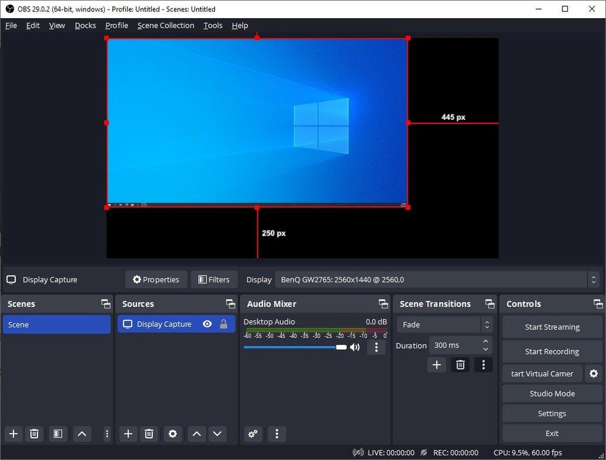Open source properties gear in Sources toolbar
The width and height of the screenshot is (606, 460).
coord(173,434)
